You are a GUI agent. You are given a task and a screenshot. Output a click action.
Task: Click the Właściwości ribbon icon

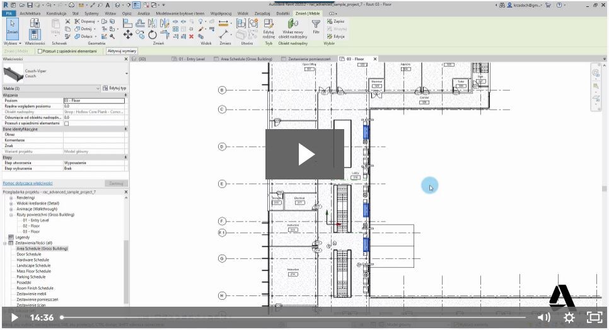35,34
